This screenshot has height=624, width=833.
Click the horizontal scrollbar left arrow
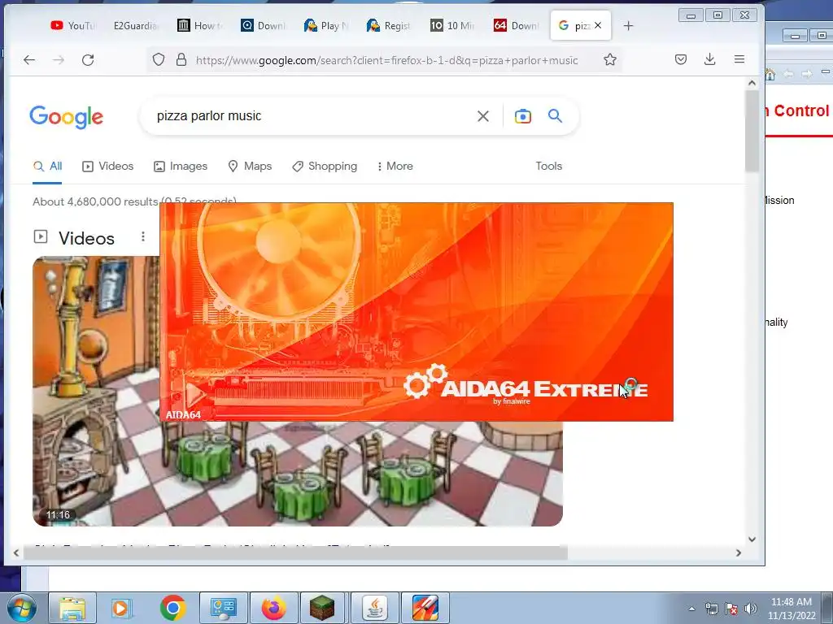(16, 552)
